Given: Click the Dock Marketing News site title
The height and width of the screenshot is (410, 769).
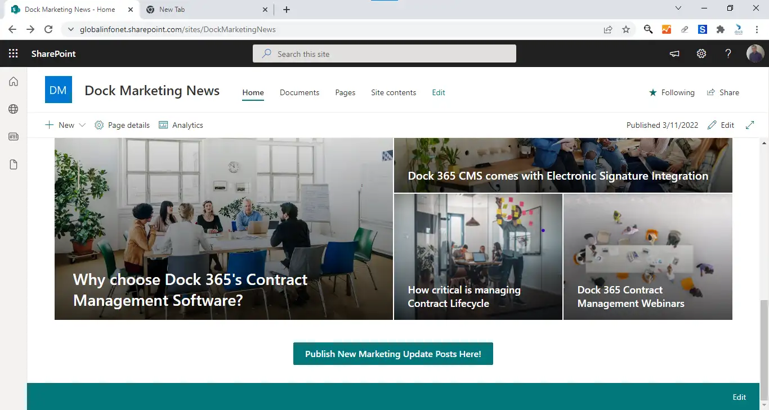Looking at the screenshot, I should tap(152, 91).
